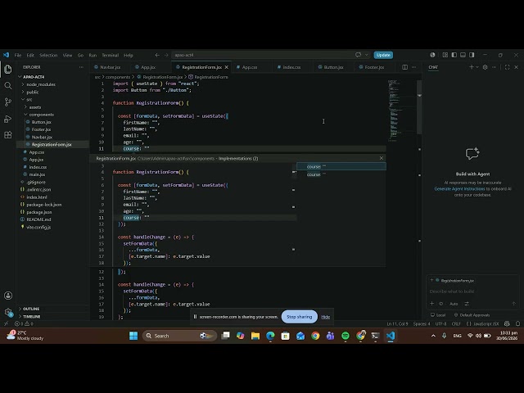Viewport: 524px width, 393px height.
Task: Open the Accounts icon in activity bar
Action: 8,296
